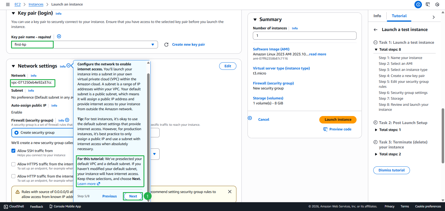This screenshot has height=211, width=445.
Task: Collapse the Summary section
Action: 255,20
